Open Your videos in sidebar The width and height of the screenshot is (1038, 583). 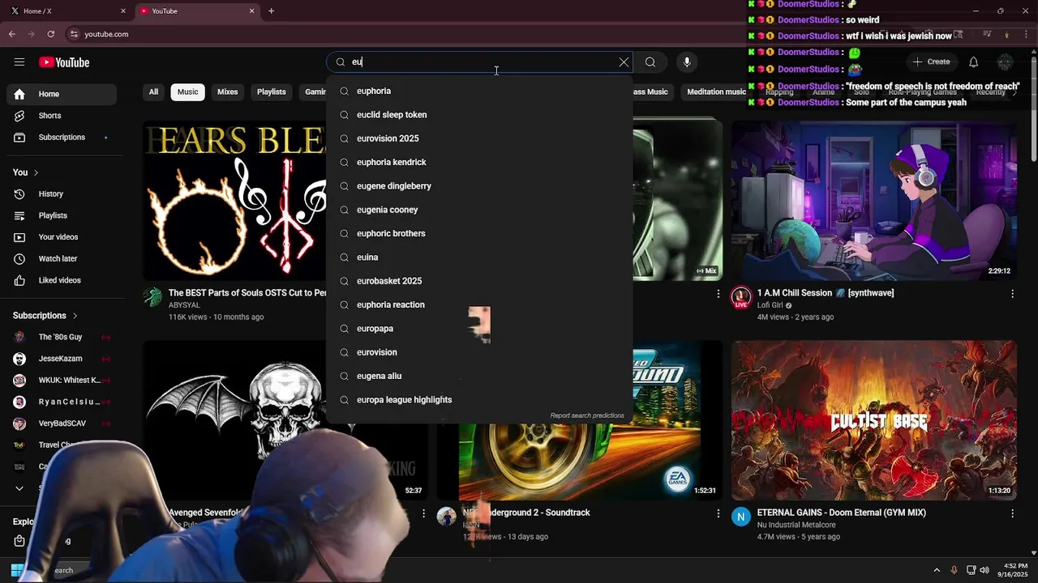point(62,237)
